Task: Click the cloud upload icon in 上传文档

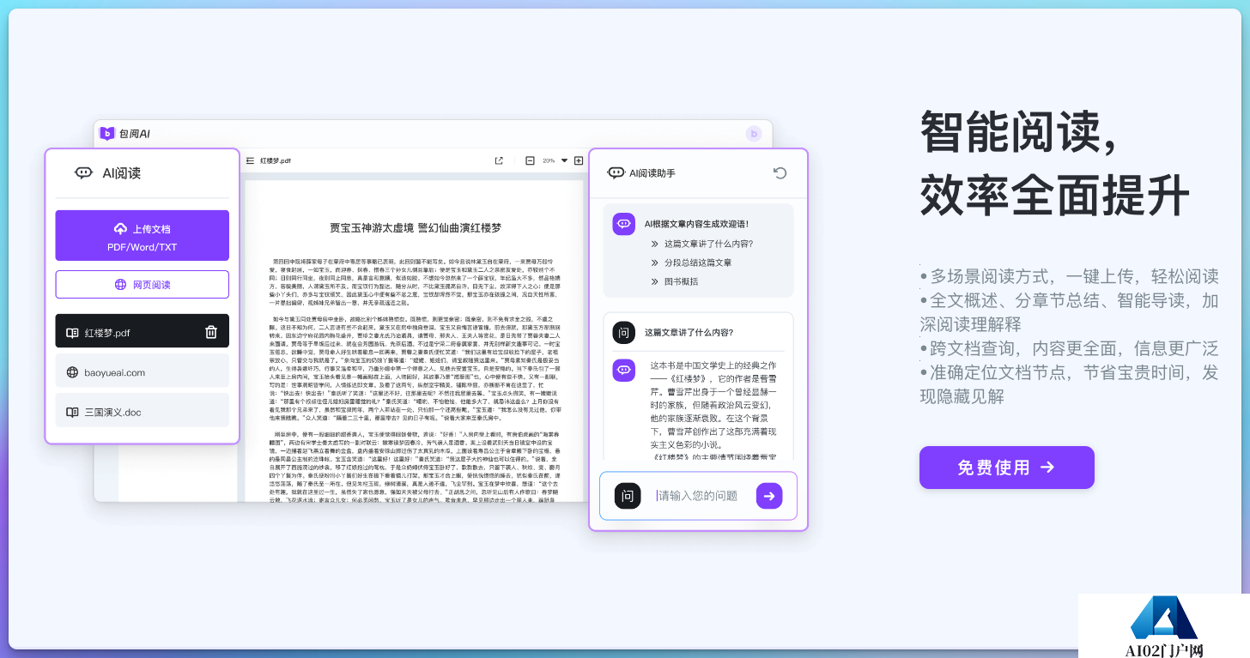Action: click(120, 229)
